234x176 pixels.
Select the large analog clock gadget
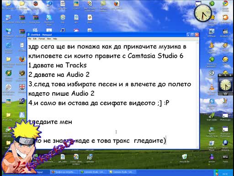click(x=203, y=13)
